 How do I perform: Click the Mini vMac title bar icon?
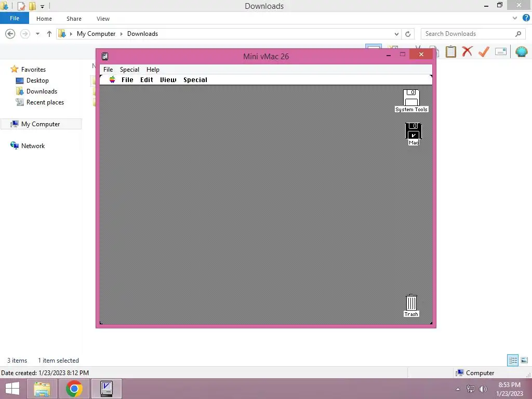click(x=105, y=56)
